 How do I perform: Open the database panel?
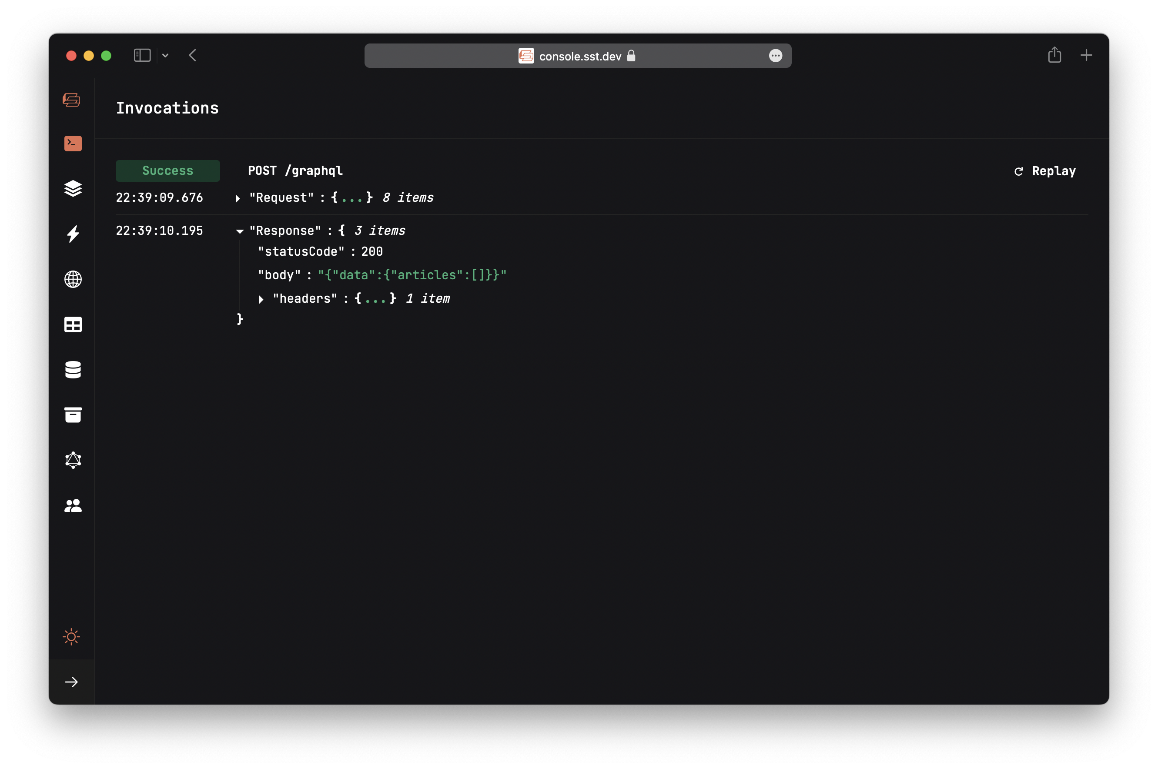click(x=72, y=370)
